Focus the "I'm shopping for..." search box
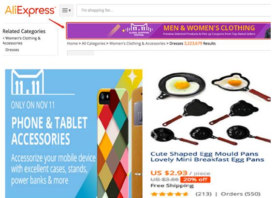The height and width of the screenshot is (198, 277). (x=174, y=11)
